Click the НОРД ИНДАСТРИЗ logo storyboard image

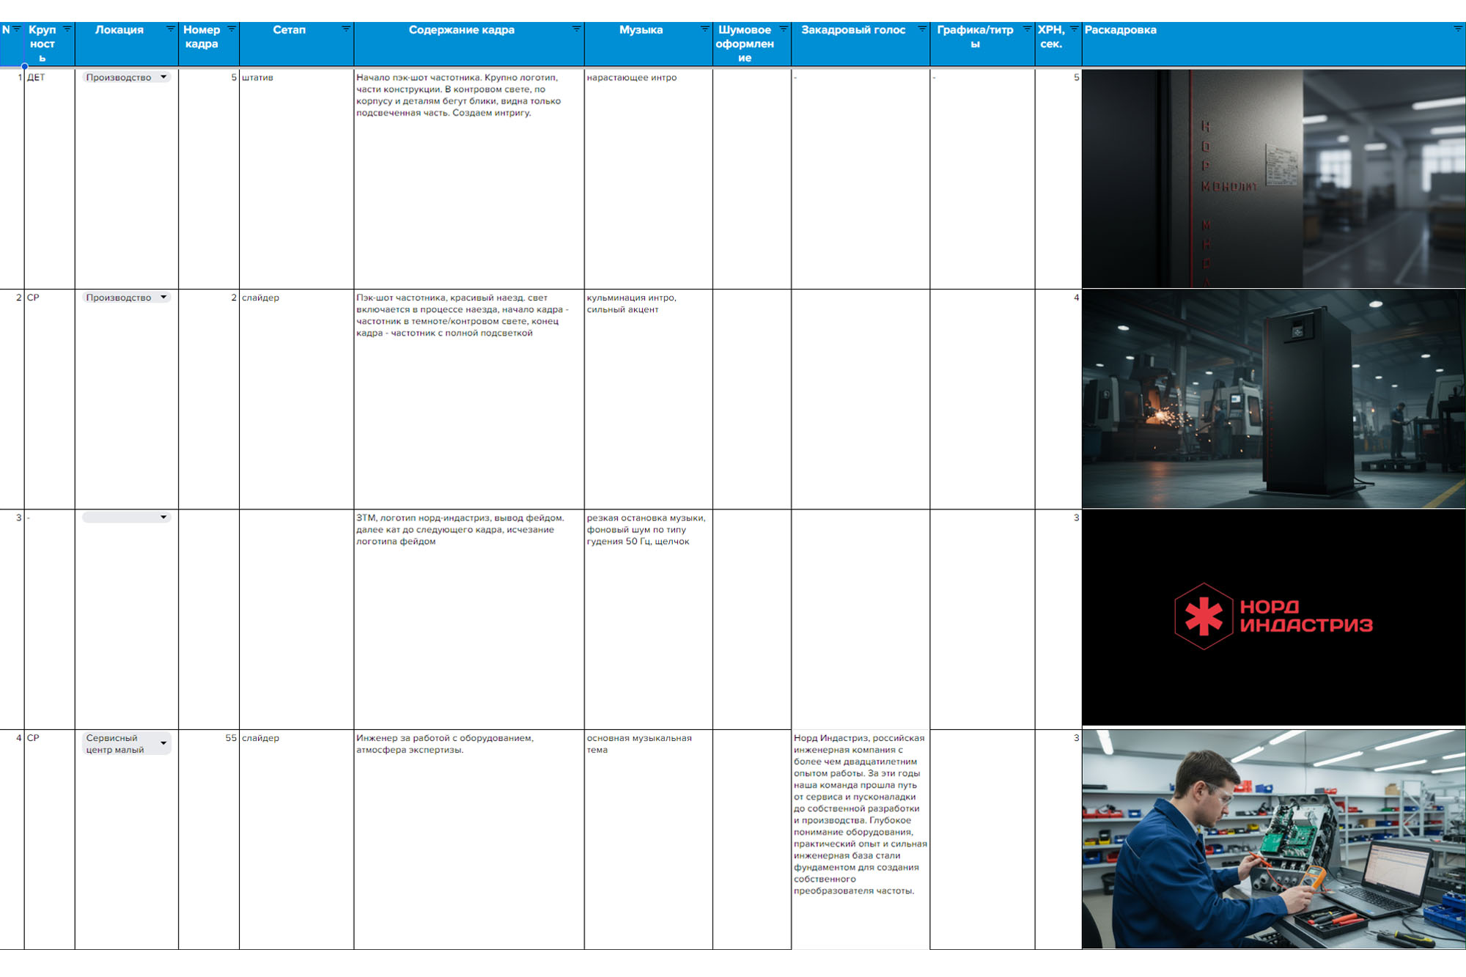click(1274, 618)
